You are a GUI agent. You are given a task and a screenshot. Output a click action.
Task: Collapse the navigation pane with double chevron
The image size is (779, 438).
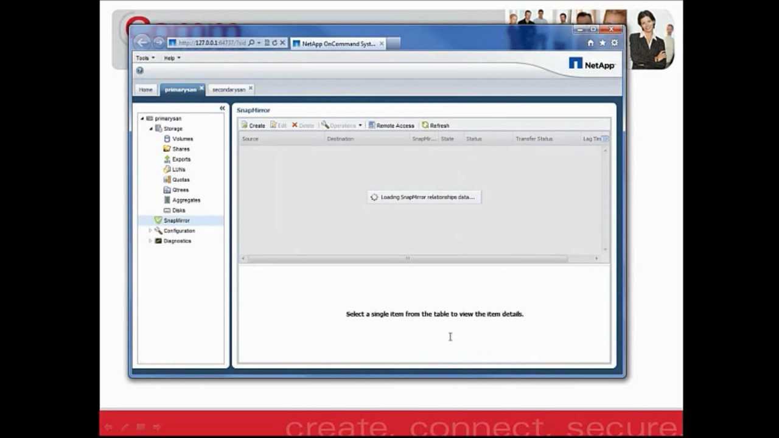[x=222, y=108]
